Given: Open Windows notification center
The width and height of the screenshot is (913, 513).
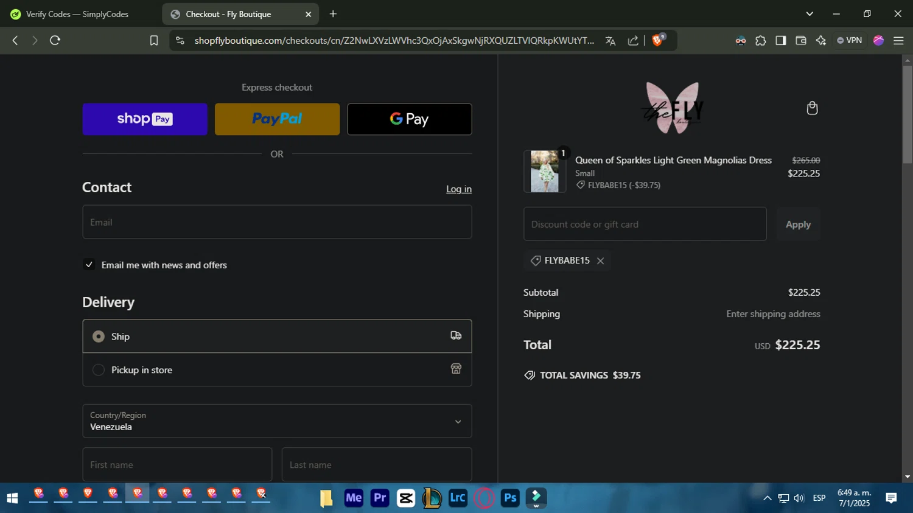Looking at the screenshot, I should tap(891, 498).
